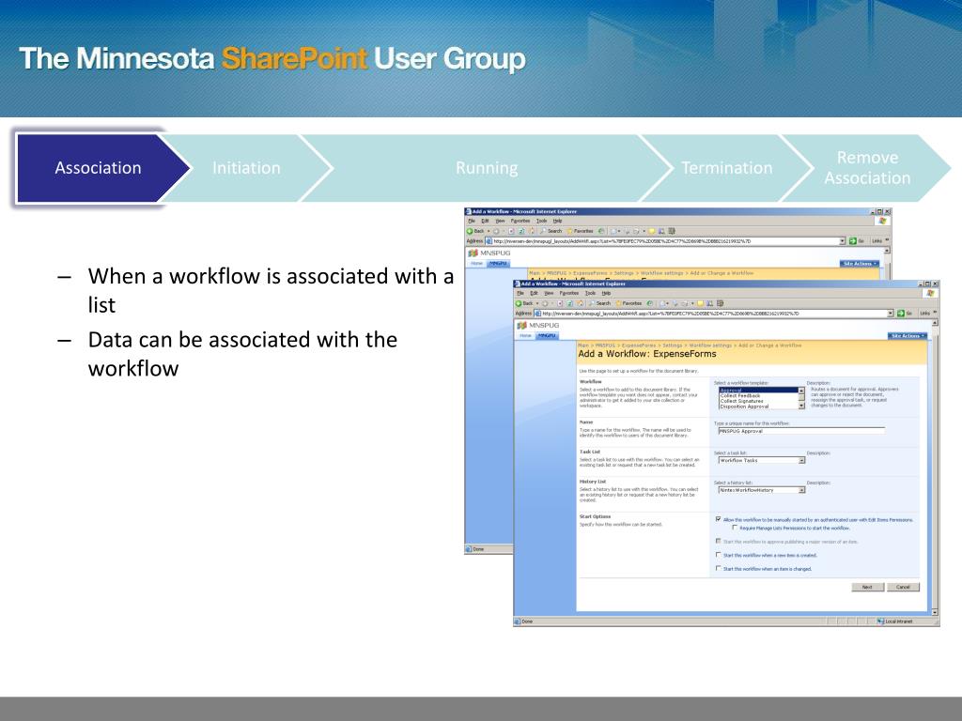This screenshot has width=962, height=721.
Task: Select Home tab in front SharePoint page
Action: click(526, 335)
